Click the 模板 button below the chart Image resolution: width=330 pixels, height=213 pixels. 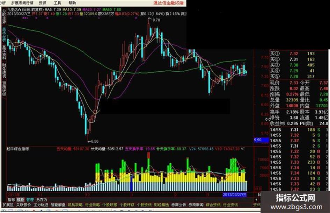coord(20,200)
